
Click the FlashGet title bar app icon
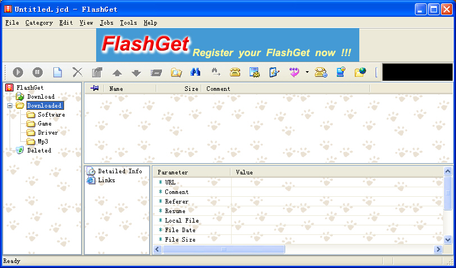pyautogui.click(x=8, y=9)
